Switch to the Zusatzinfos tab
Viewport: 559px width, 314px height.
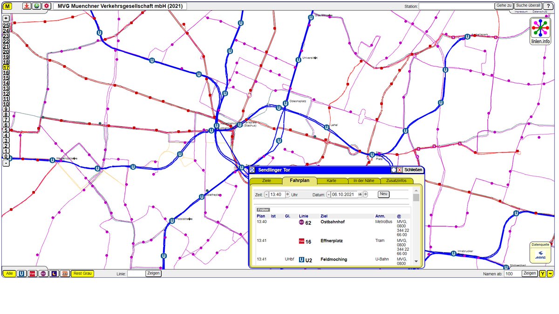(x=396, y=180)
